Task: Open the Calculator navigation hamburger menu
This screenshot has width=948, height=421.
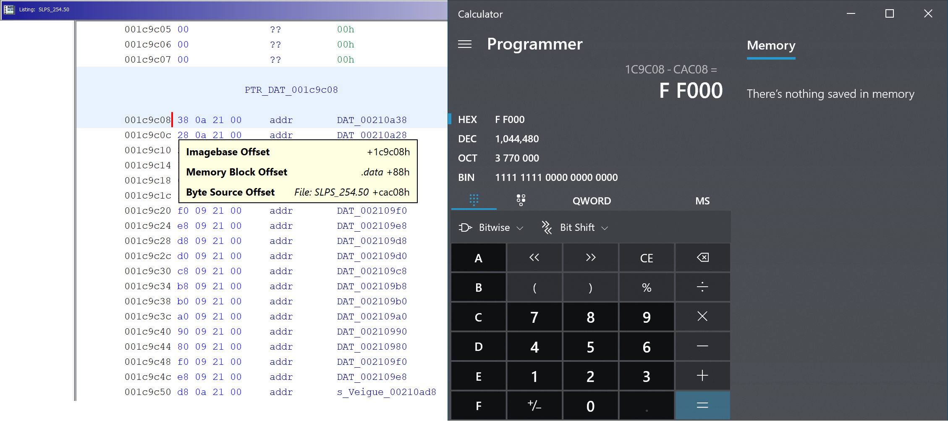Action: click(465, 44)
